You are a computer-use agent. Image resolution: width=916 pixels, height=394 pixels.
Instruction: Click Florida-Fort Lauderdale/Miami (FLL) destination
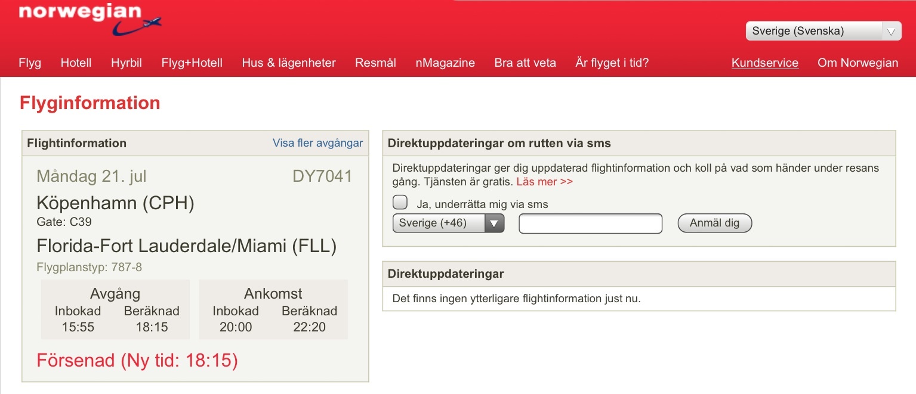pyautogui.click(x=187, y=246)
